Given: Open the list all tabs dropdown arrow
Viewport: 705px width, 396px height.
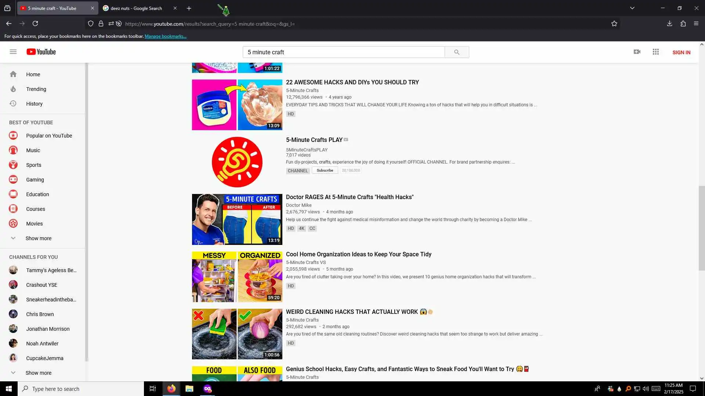Looking at the screenshot, I should (x=632, y=8).
